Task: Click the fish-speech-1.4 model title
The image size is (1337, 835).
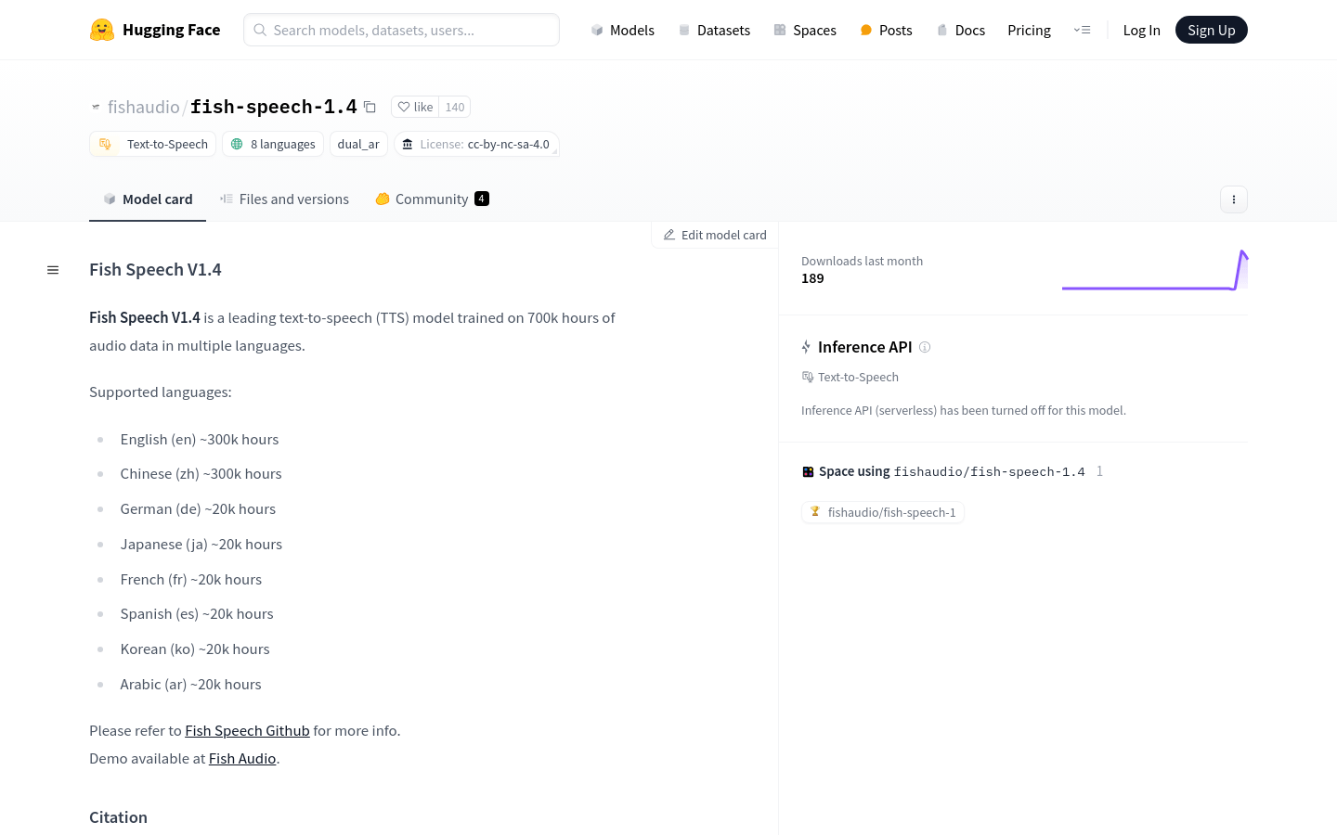Action: pyautogui.click(x=274, y=107)
